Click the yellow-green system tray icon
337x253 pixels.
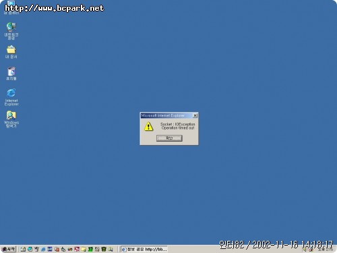coord(305,249)
